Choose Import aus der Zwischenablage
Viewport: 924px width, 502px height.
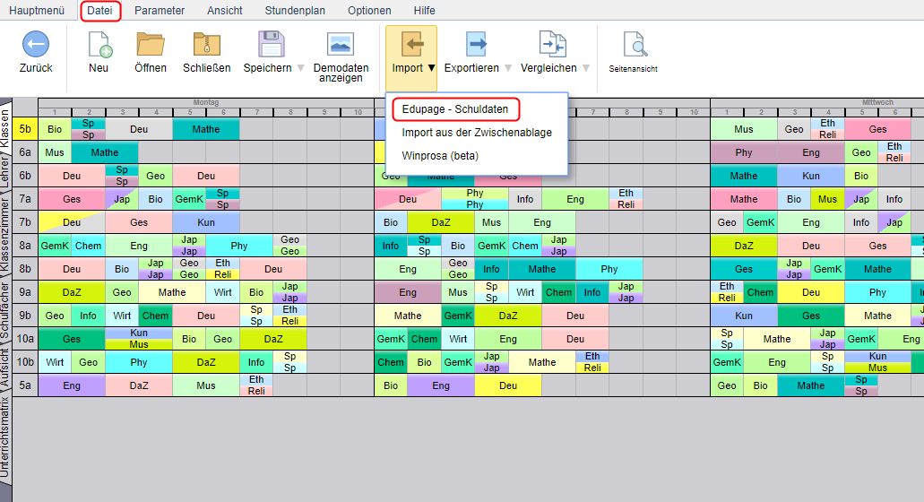pos(477,133)
